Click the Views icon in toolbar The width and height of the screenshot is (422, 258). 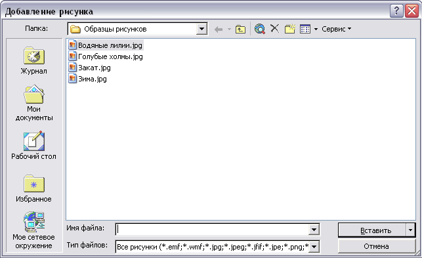(305, 29)
